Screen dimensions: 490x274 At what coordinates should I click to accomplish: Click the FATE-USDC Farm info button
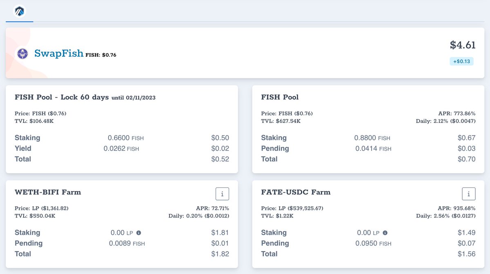(x=469, y=194)
